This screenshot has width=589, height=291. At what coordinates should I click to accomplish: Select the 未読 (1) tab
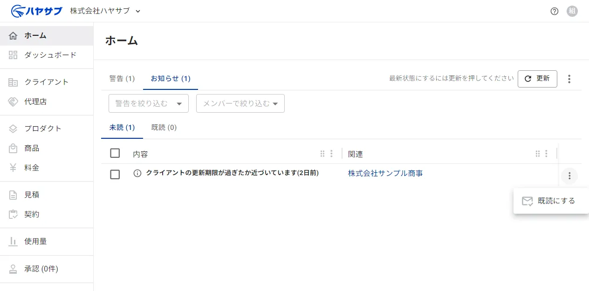click(x=122, y=128)
